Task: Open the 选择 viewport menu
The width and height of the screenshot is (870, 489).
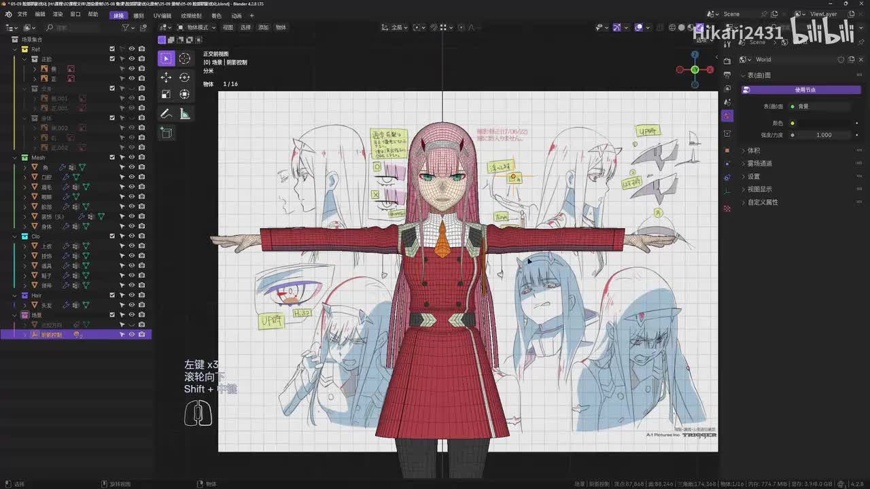Action: [245, 28]
